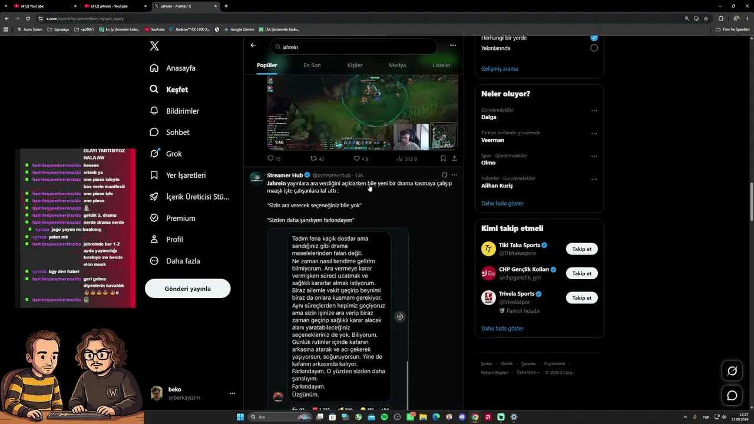Go back with the search page arrow
This screenshot has height=424, width=754.
pos(253,45)
